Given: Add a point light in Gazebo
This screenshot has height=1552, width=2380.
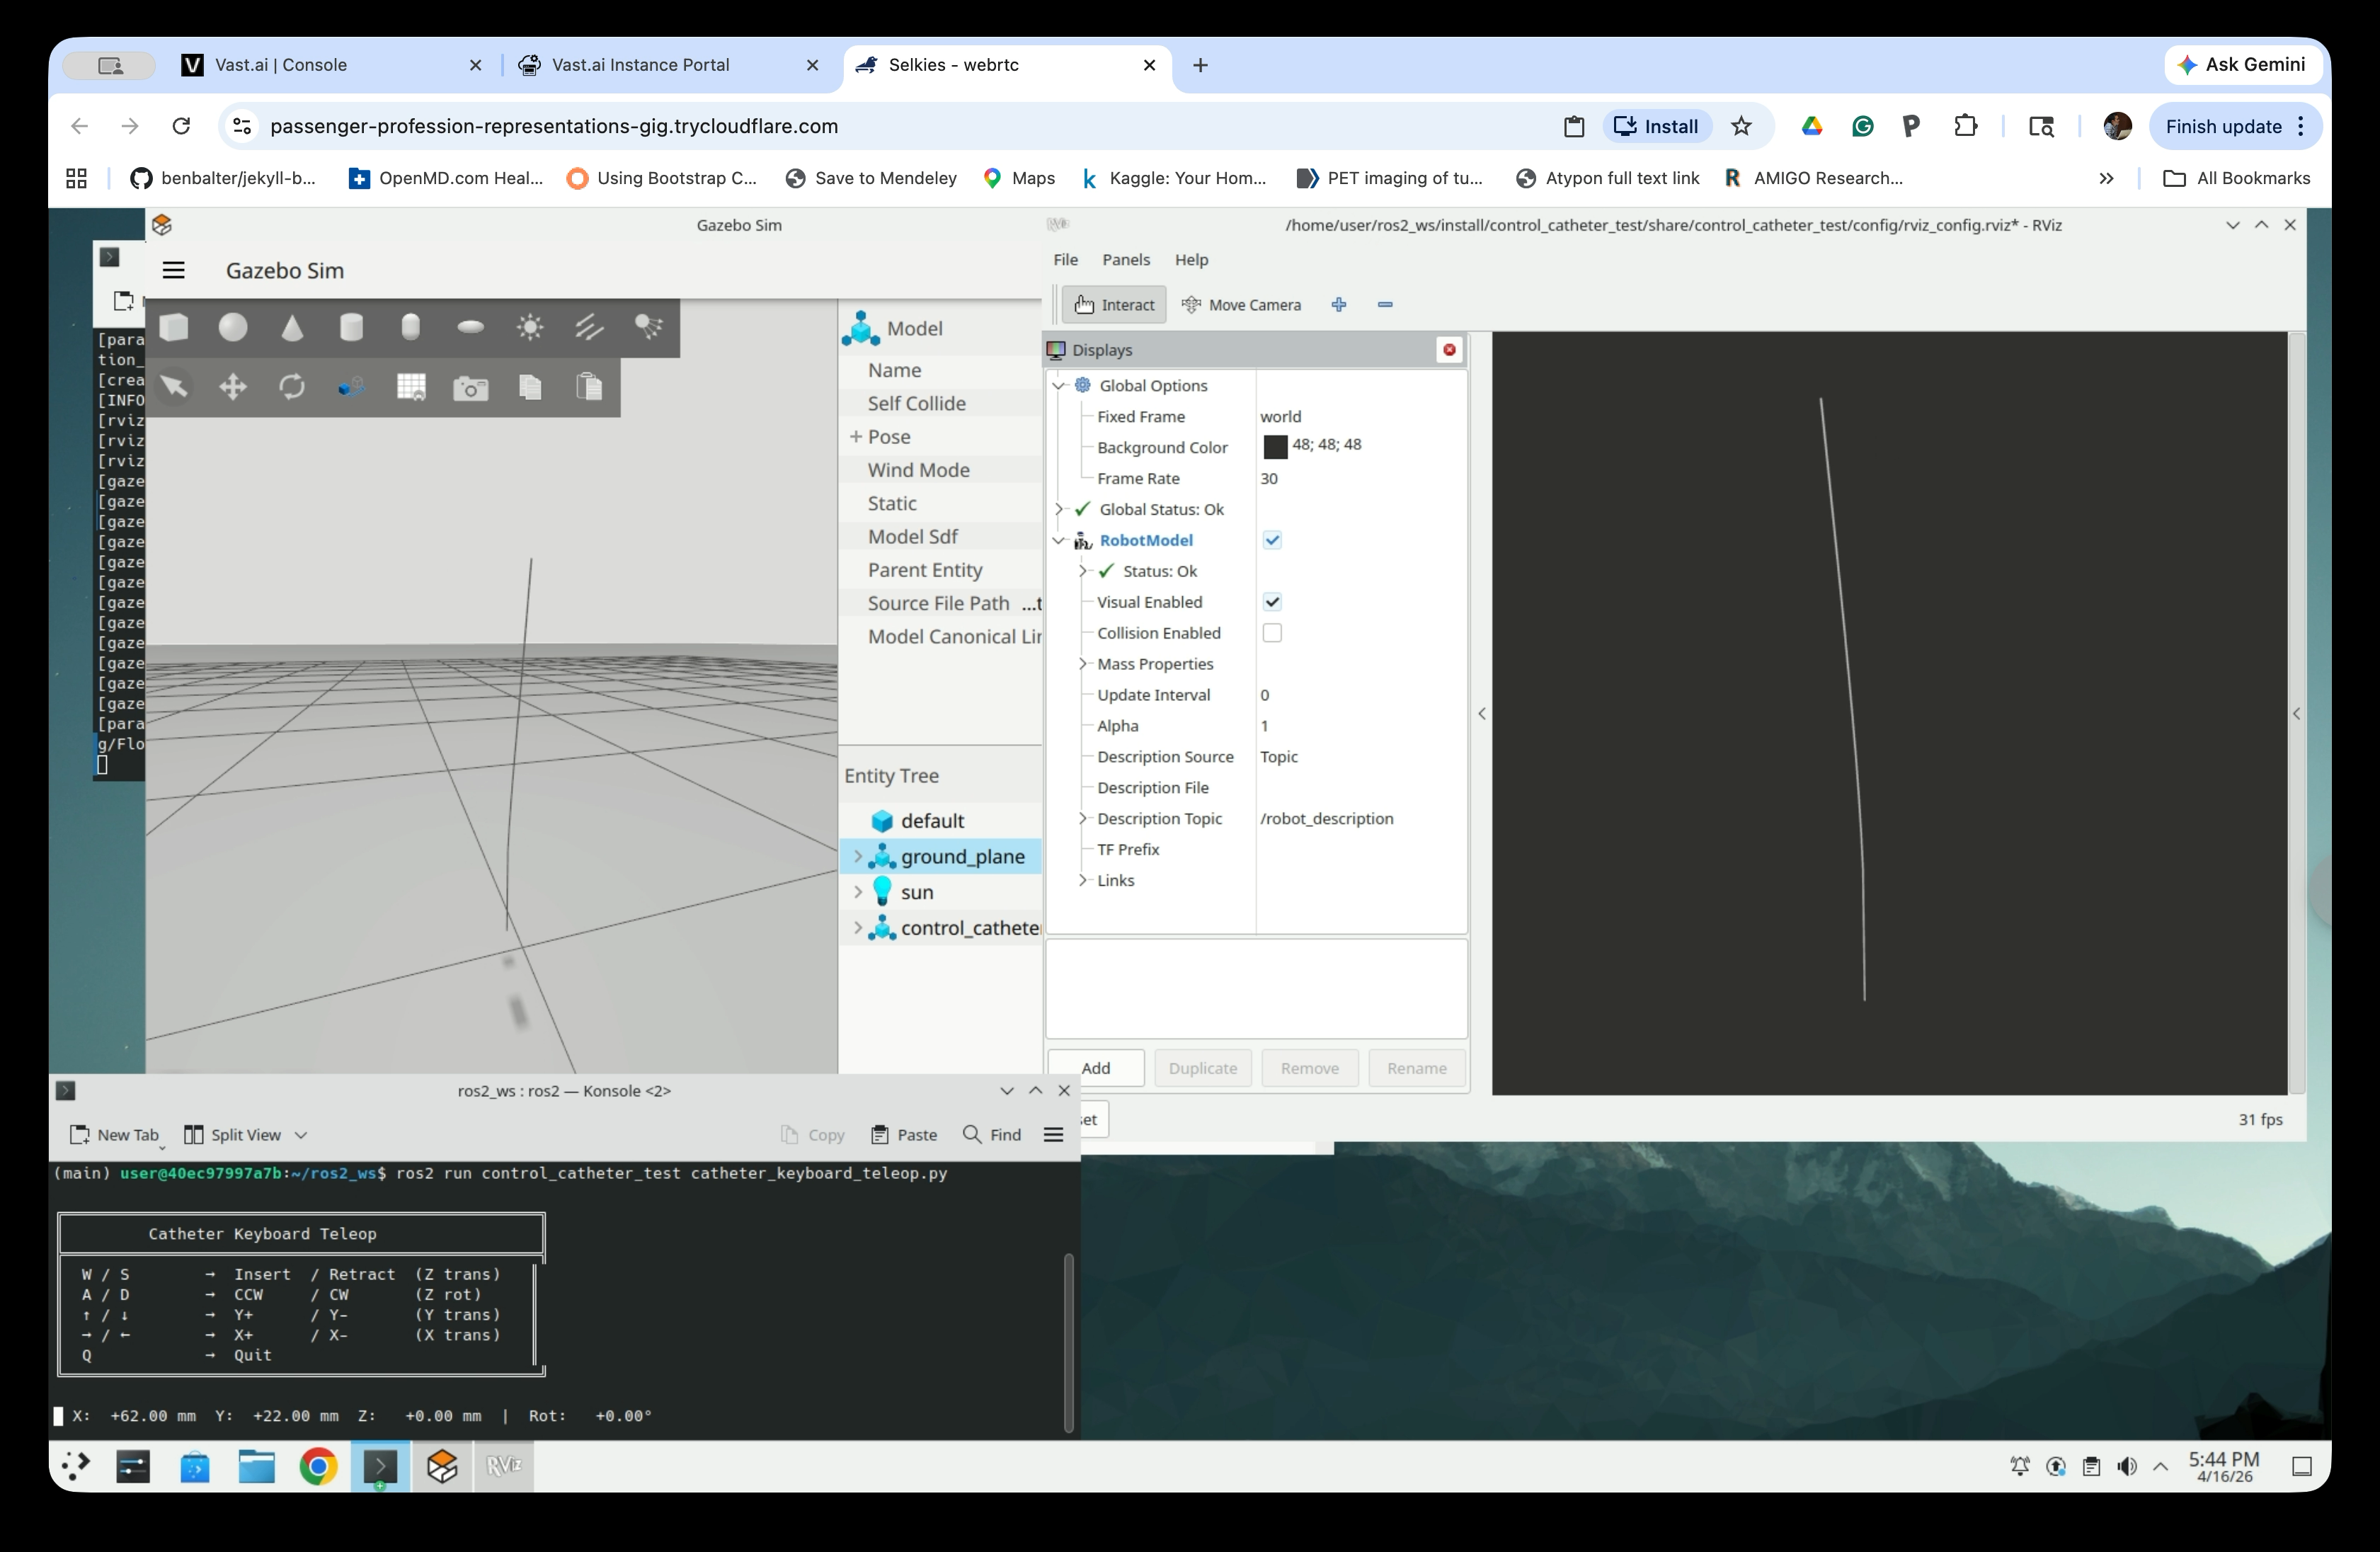Looking at the screenshot, I should [530, 327].
